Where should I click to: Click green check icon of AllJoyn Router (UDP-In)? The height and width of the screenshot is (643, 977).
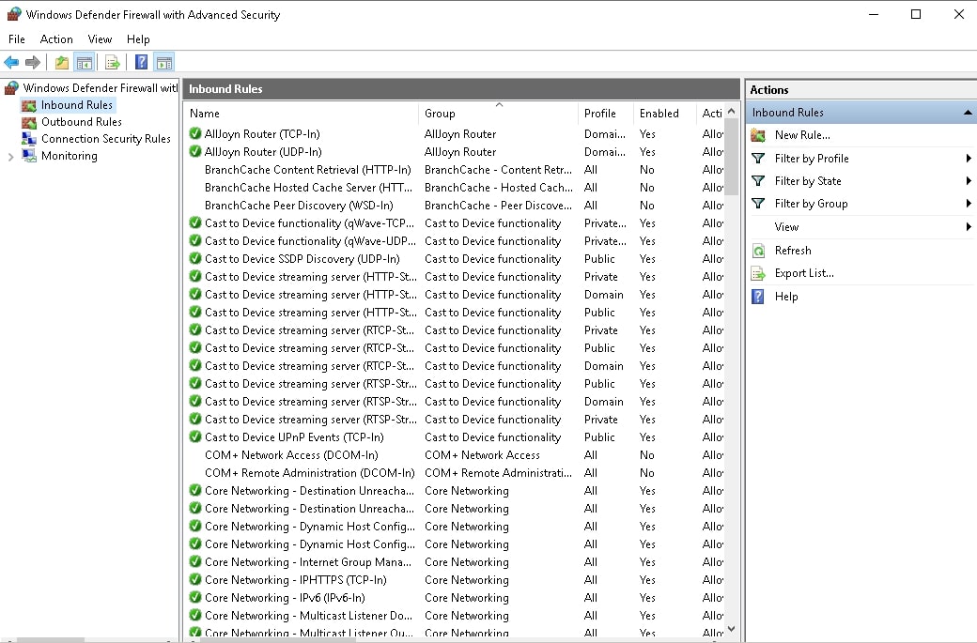click(195, 151)
